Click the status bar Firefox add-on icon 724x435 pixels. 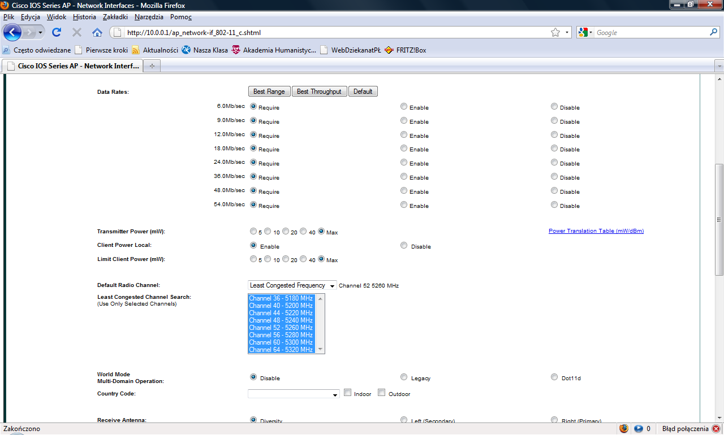pos(623,429)
